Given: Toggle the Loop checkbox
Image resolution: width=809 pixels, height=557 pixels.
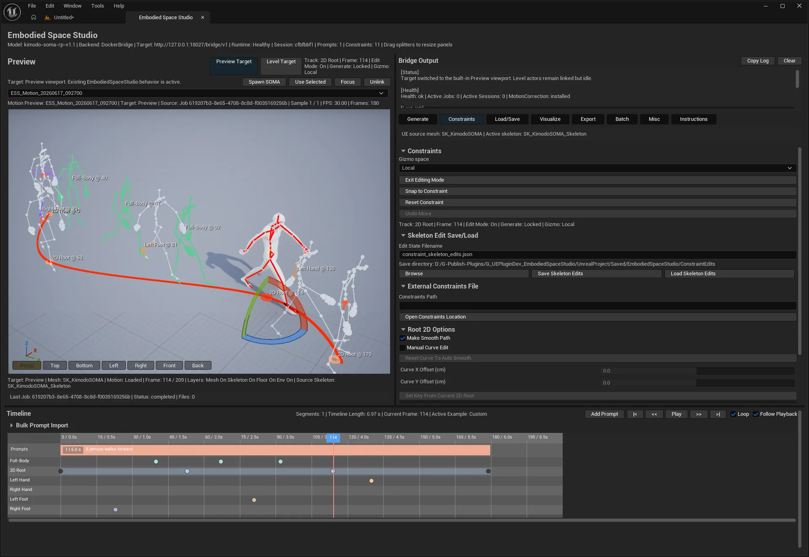Looking at the screenshot, I should pos(734,414).
